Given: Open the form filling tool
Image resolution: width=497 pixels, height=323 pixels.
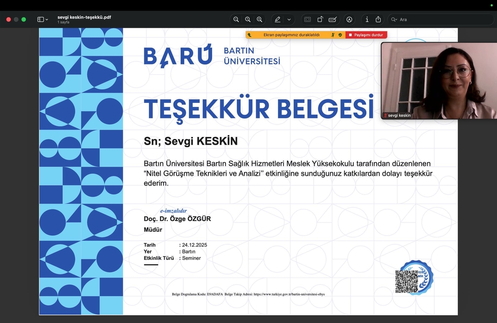Looking at the screenshot, I should tap(333, 19).
